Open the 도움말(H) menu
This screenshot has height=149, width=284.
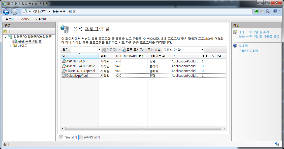(x=42, y=19)
